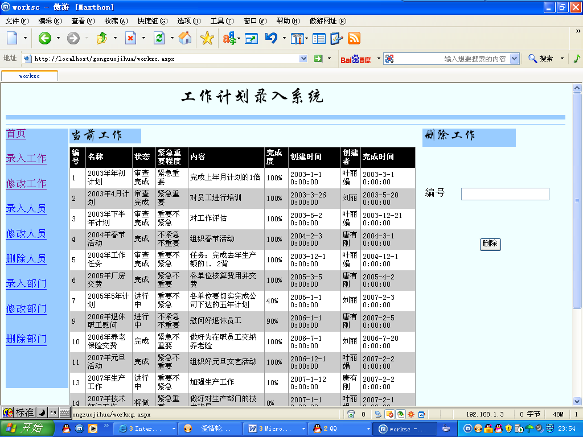Image resolution: width=583 pixels, height=437 pixels.
Task: Open the RSS feed orange icon
Action: (354, 38)
